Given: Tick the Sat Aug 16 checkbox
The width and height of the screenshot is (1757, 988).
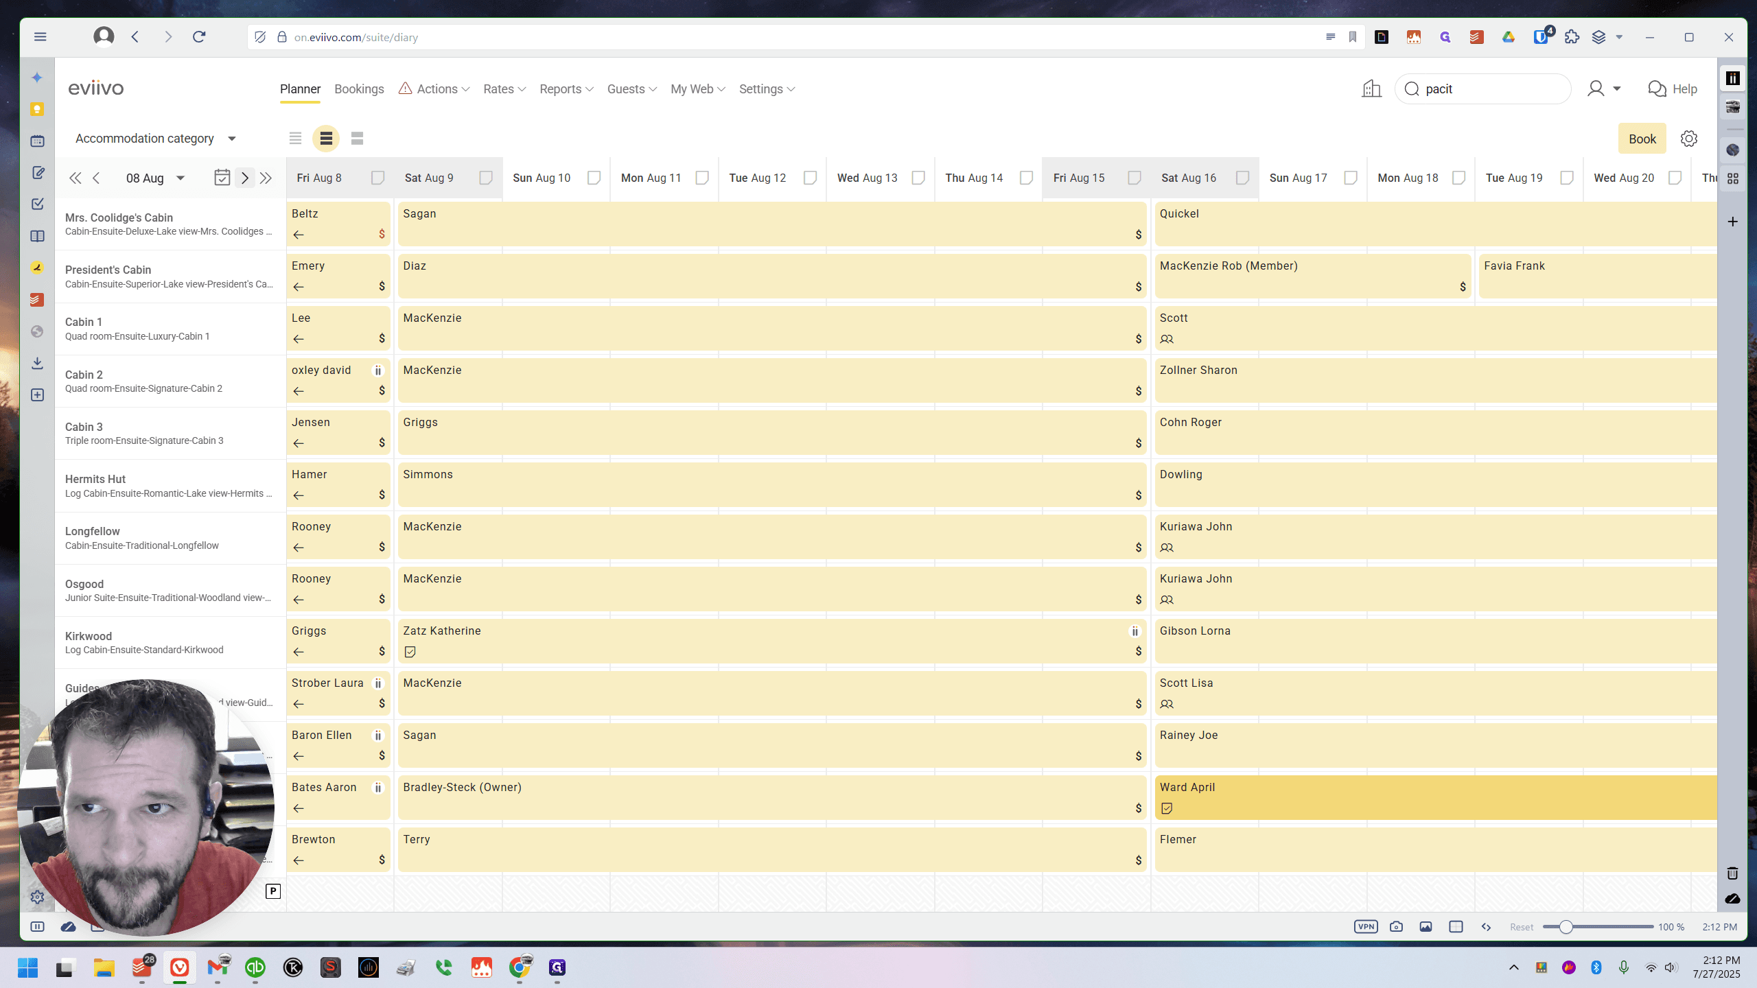Looking at the screenshot, I should tap(1242, 178).
